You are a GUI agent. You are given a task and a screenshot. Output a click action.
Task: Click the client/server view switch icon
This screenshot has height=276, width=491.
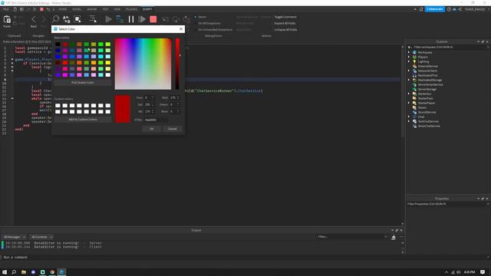pyautogui.click(x=120, y=19)
